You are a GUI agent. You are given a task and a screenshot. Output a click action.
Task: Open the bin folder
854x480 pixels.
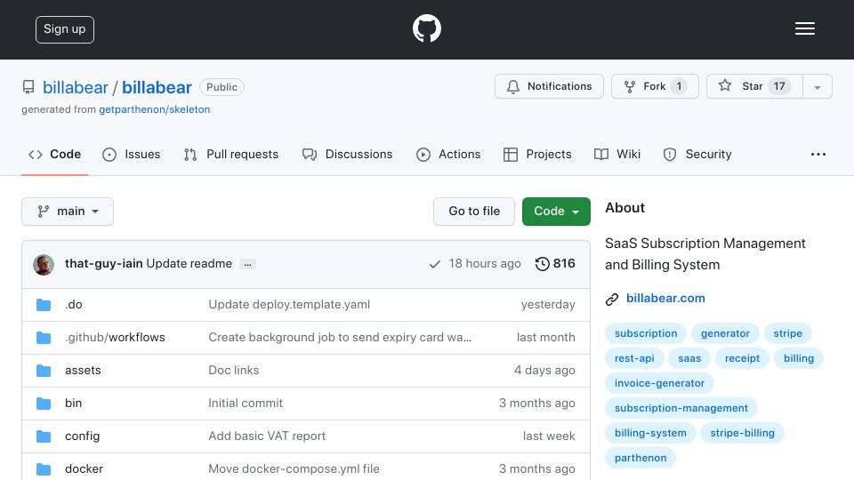click(74, 404)
